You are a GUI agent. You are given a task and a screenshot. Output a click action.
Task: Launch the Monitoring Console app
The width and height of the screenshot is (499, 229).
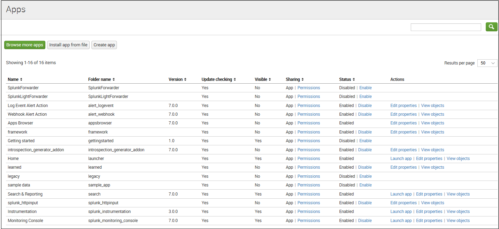(x=401, y=221)
